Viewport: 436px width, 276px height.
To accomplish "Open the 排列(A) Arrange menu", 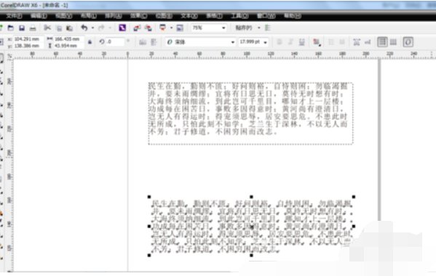I will tap(113, 16).
